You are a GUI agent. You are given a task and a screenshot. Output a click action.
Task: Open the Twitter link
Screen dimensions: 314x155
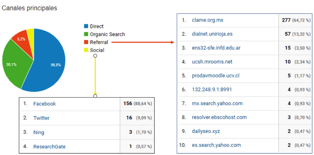(41, 118)
